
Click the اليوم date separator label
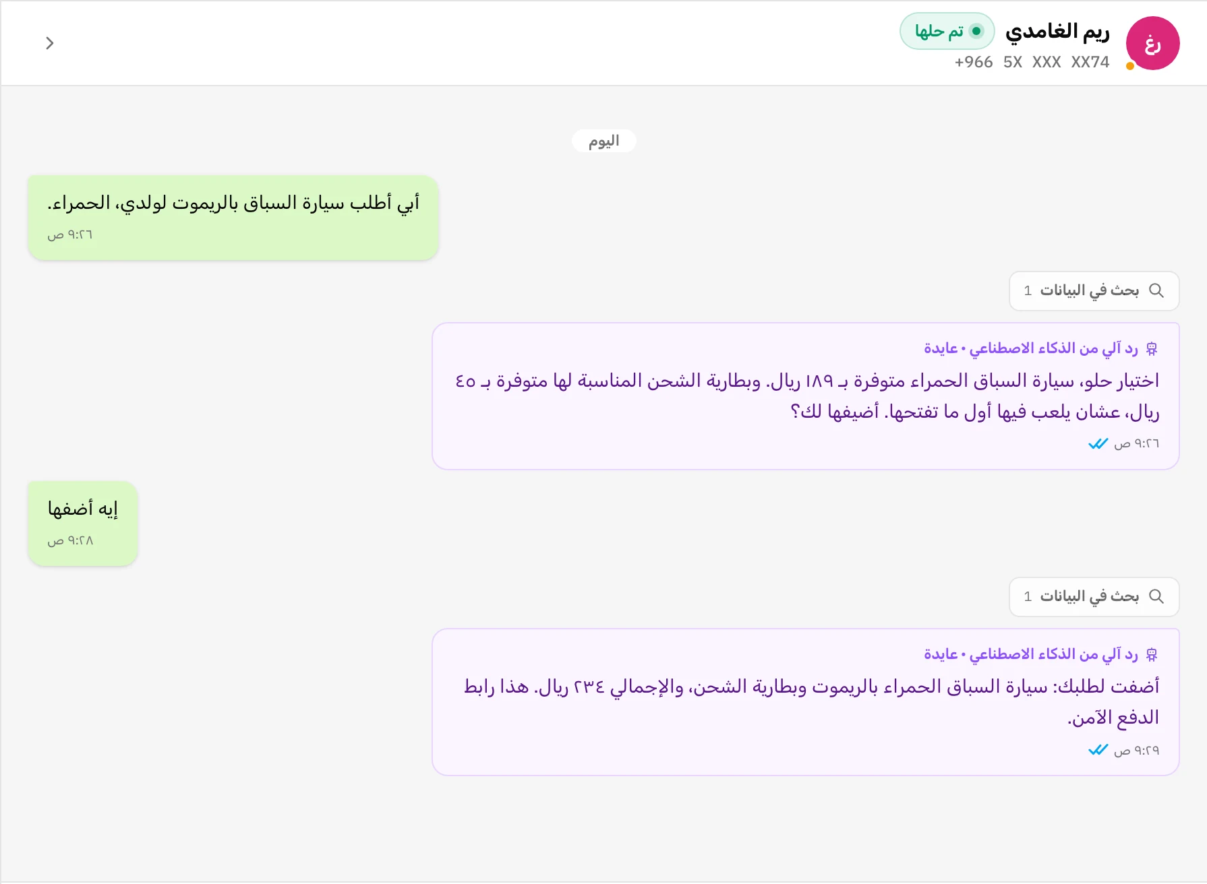click(603, 141)
